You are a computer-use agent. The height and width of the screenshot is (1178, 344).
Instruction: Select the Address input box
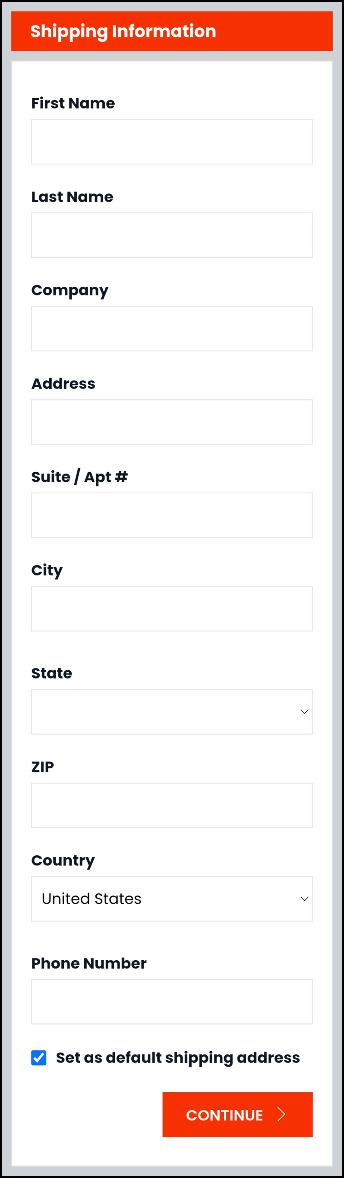(x=172, y=422)
